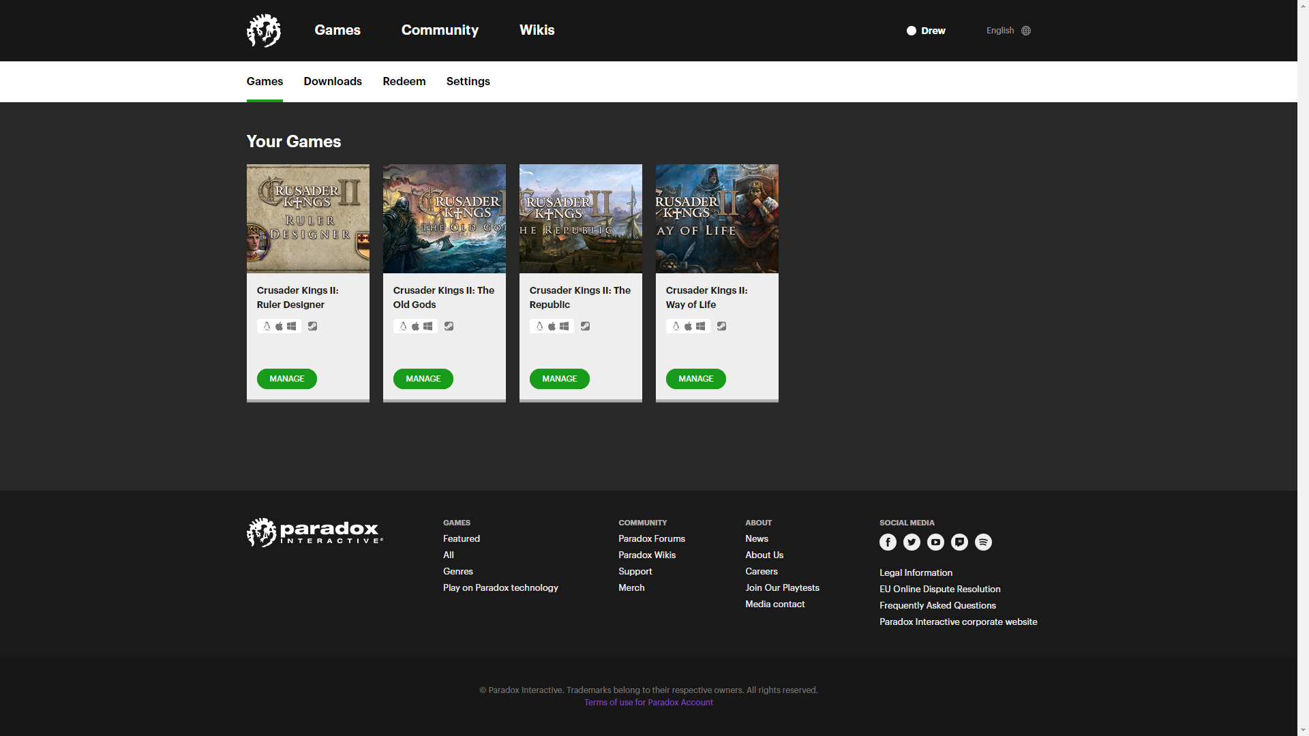Image resolution: width=1309 pixels, height=736 pixels.
Task: Open the Facebook social media icon
Action: point(888,542)
